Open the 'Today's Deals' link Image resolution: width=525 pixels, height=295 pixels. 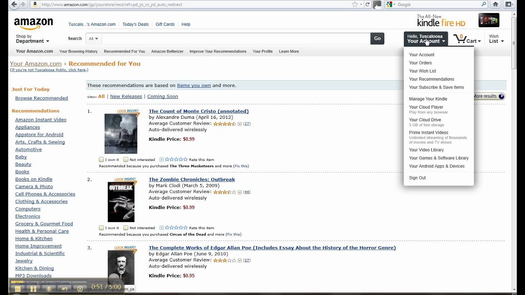[135, 24]
